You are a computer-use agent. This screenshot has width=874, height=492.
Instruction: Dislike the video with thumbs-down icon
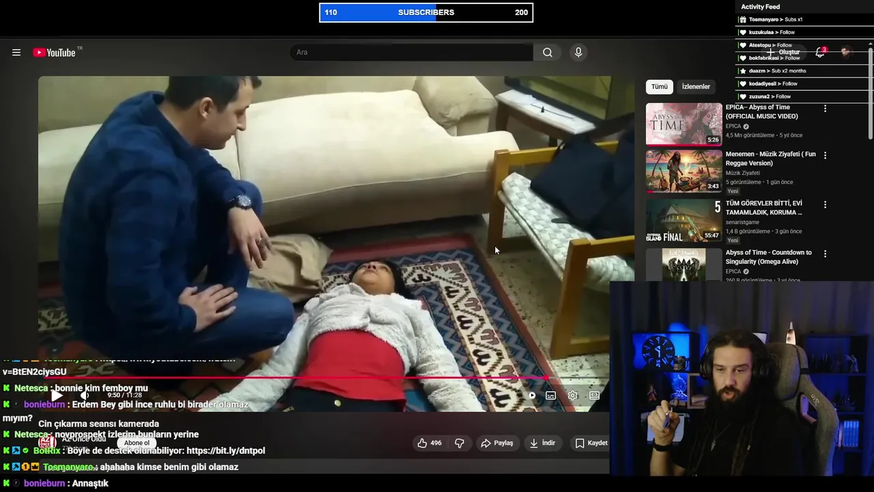(460, 443)
